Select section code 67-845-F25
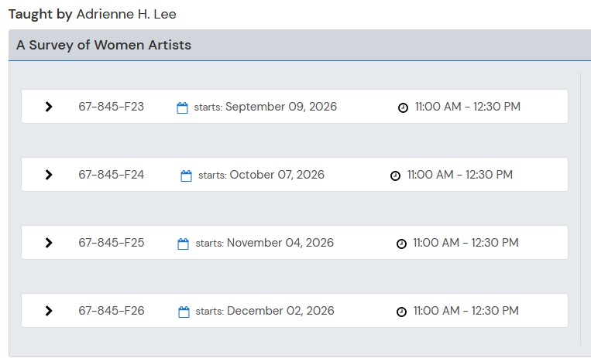Viewport: 591px width, 358px height. click(x=112, y=243)
